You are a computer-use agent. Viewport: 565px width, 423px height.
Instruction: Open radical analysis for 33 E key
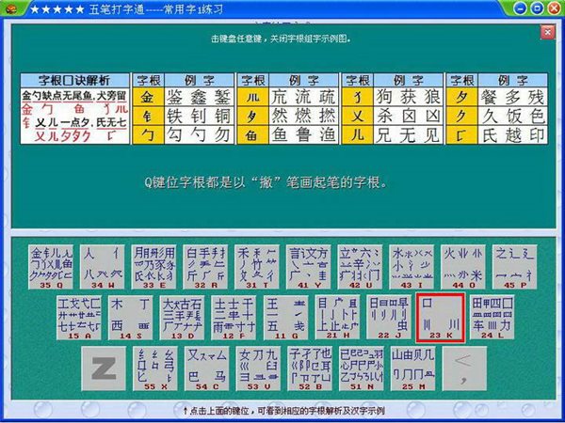(x=153, y=267)
